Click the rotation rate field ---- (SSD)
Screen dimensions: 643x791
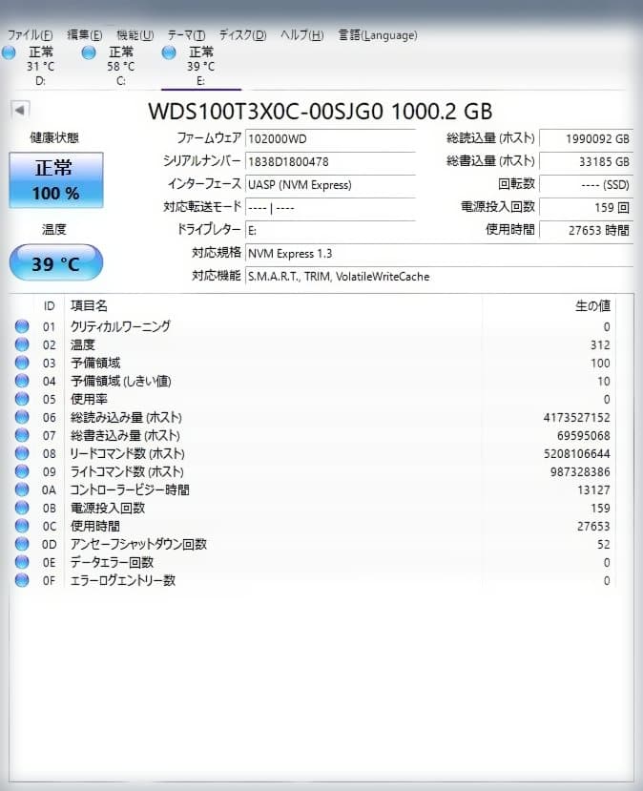tap(586, 185)
